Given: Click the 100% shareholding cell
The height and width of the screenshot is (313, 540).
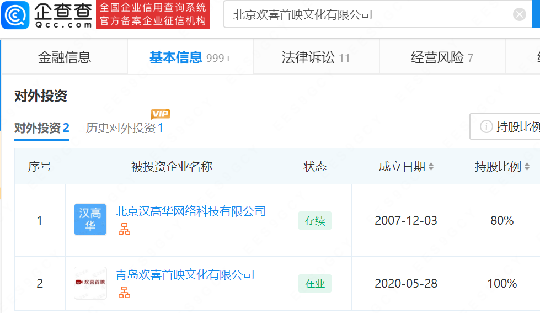Looking at the screenshot, I should point(502,283).
